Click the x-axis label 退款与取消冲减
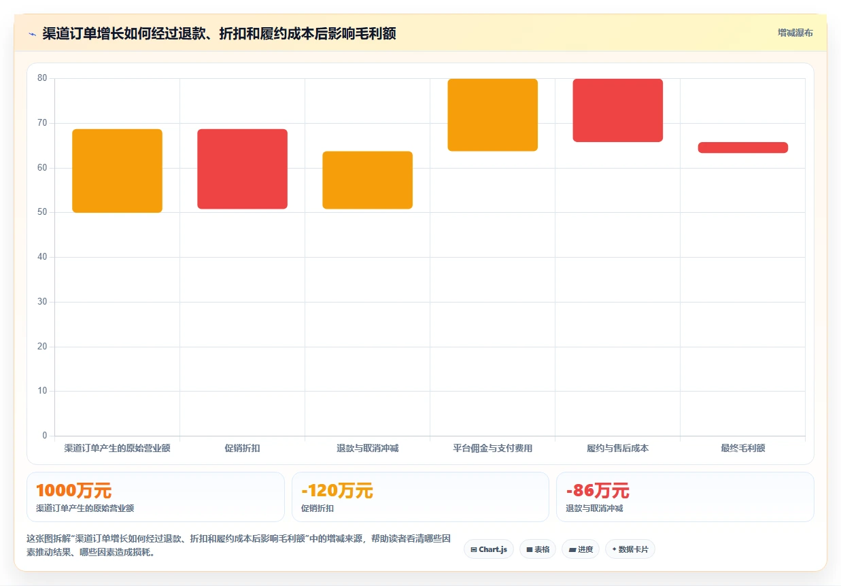Screen dimensions: 841x586 point(368,448)
